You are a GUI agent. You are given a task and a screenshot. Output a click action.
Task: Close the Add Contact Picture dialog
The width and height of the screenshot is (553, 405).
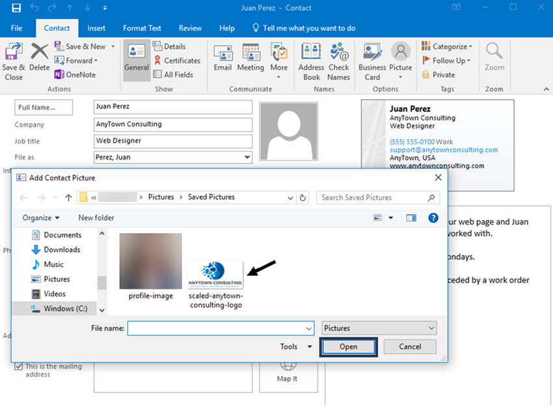438,177
